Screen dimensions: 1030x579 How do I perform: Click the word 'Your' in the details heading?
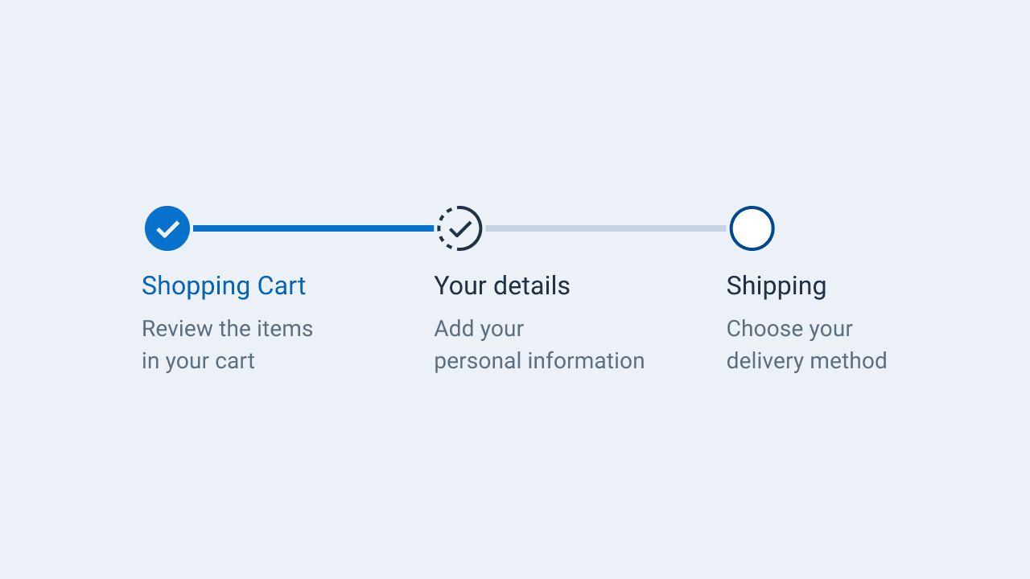point(460,285)
